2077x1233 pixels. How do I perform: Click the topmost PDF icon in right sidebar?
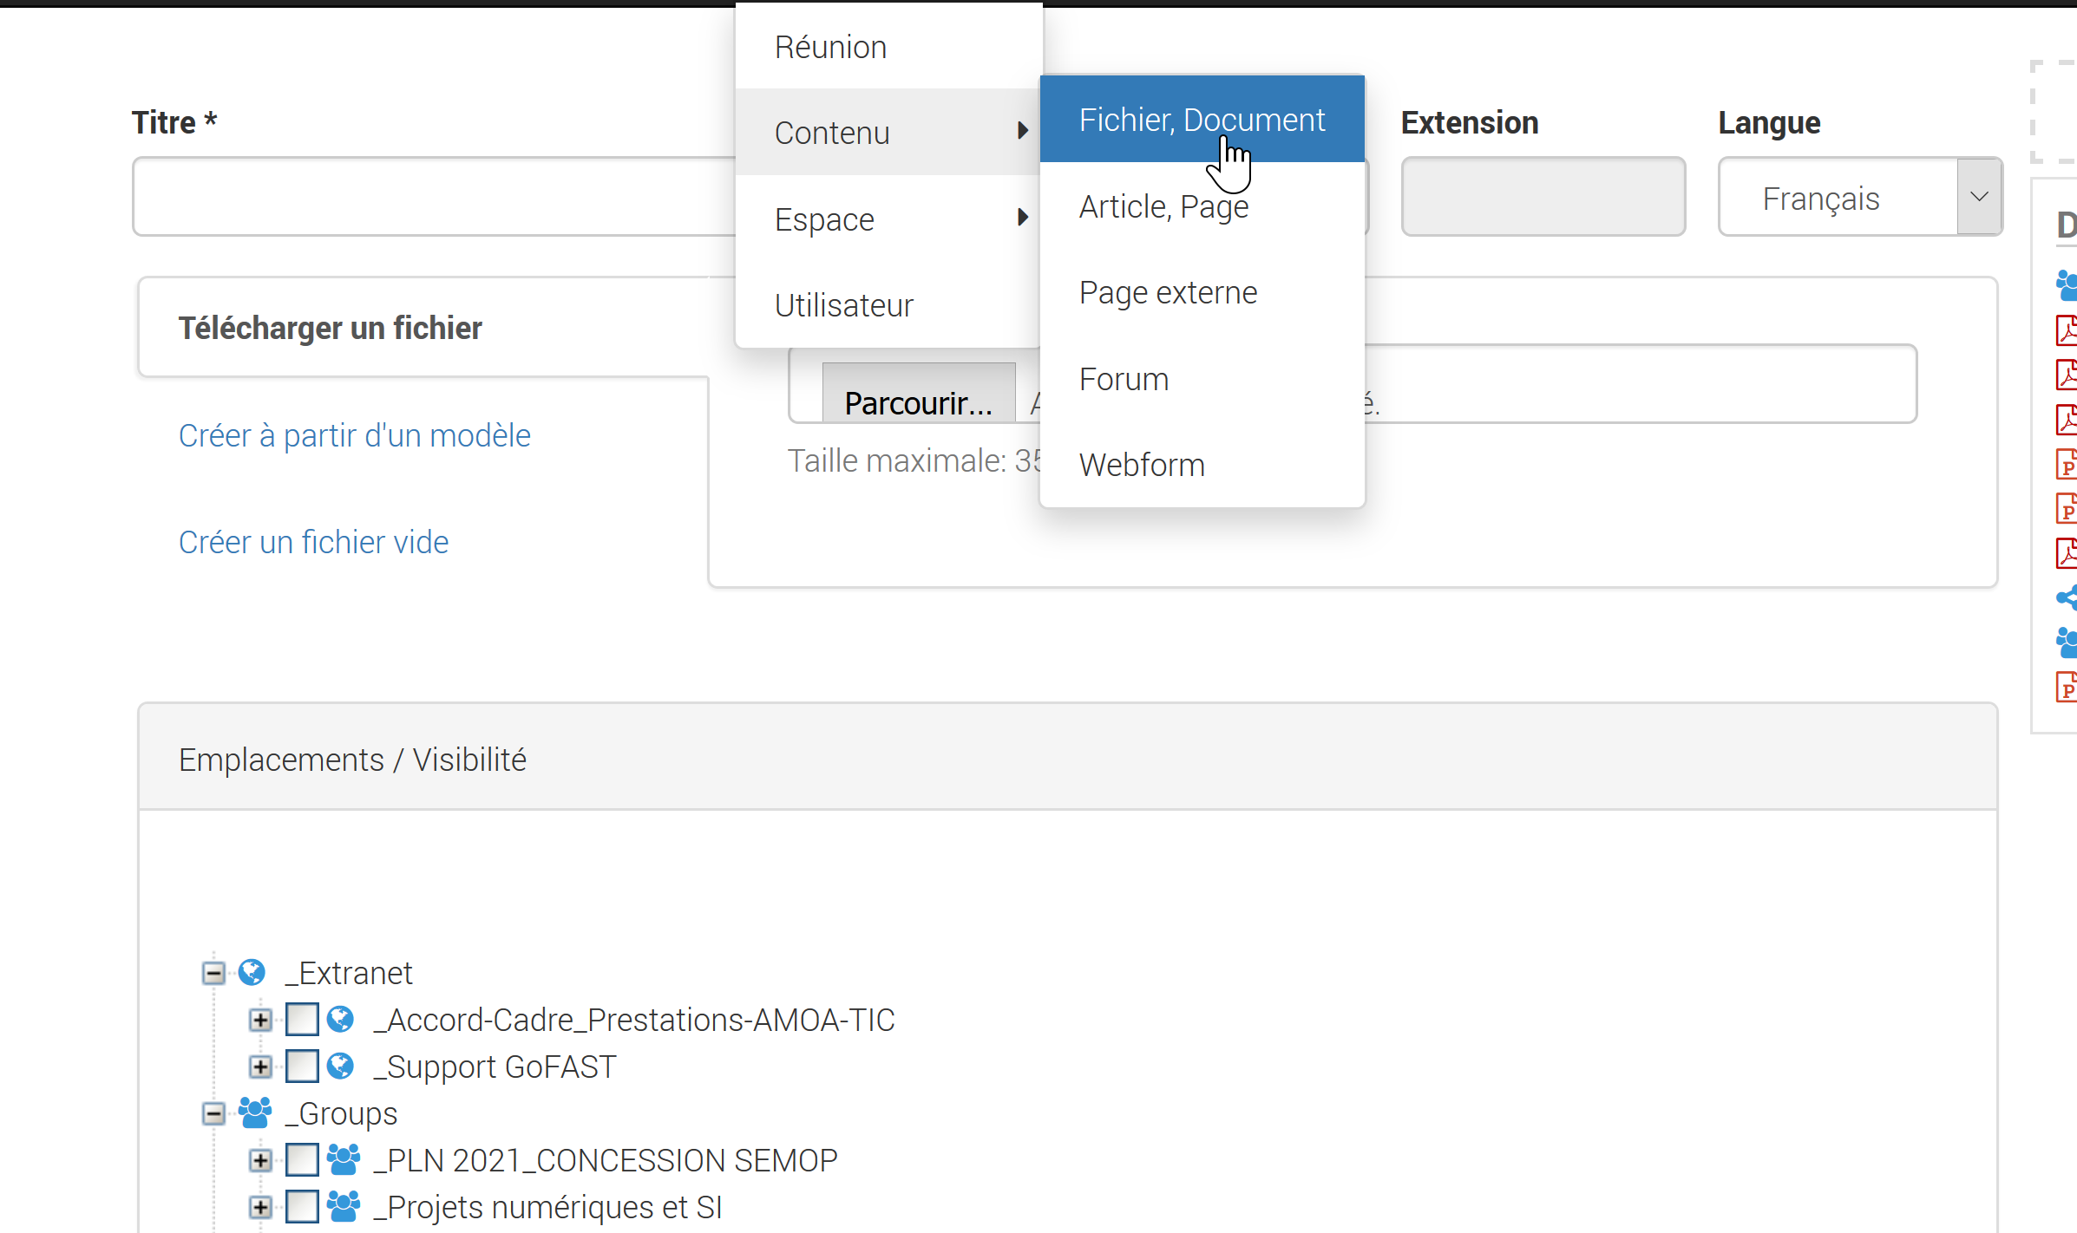2067,330
